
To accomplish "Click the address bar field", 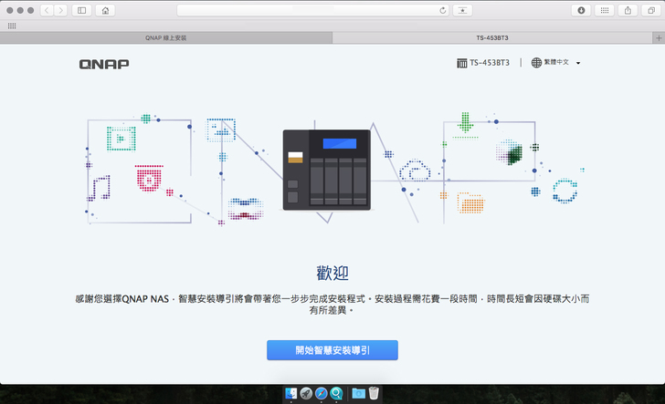I will (313, 10).
